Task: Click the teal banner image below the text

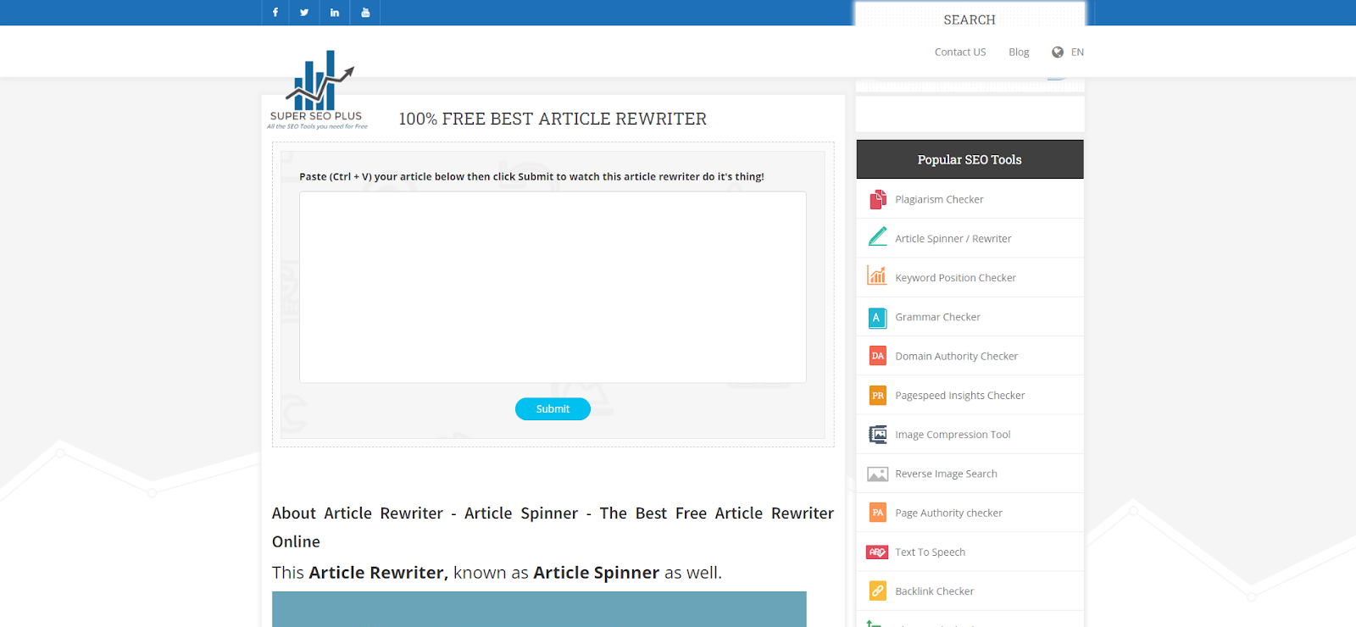Action: [539, 609]
